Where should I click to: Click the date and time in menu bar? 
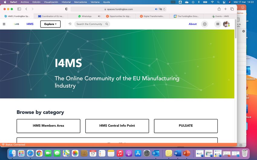click(x=244, y=2)
